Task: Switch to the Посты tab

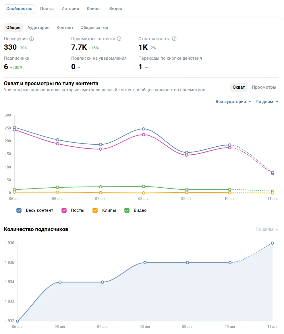Action: (47, 9)
